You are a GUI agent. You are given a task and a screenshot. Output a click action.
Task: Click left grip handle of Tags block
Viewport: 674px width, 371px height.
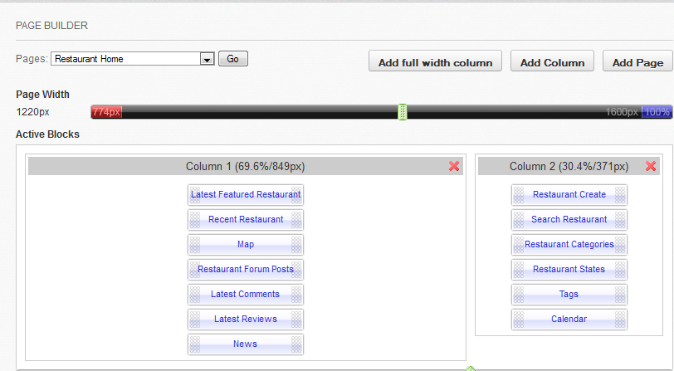520,295
